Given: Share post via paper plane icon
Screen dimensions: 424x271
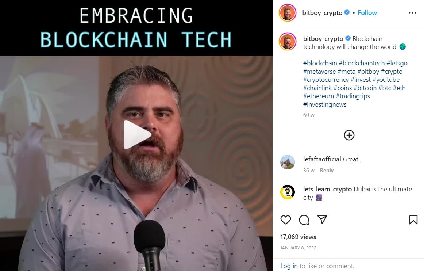Looking at the screenshot, I should (x=322, y=220).
